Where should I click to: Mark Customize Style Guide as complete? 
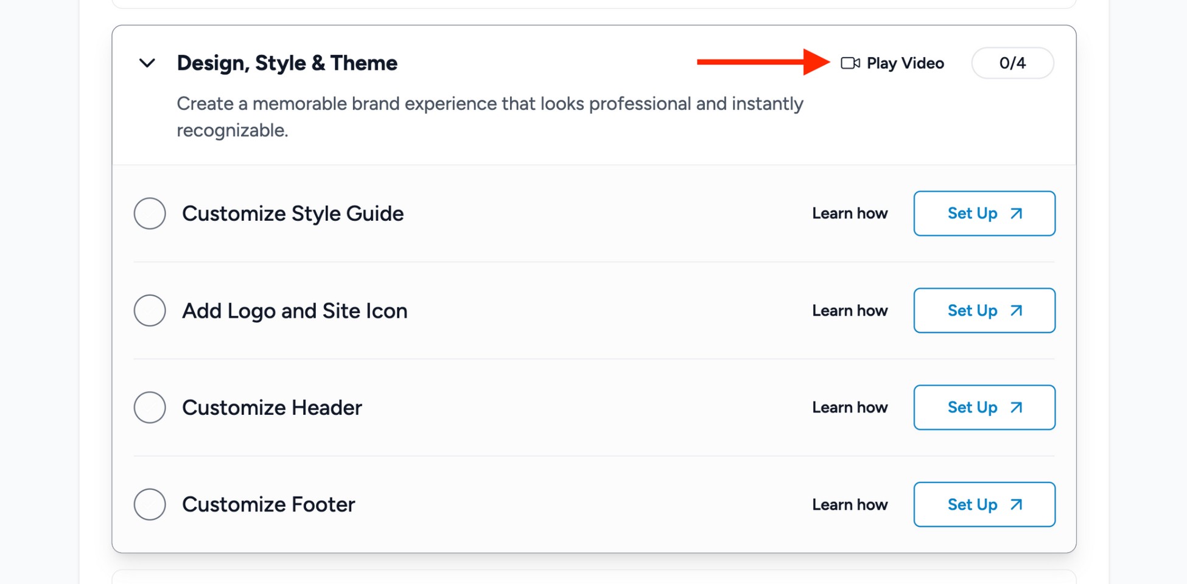[x=150, y=214]
